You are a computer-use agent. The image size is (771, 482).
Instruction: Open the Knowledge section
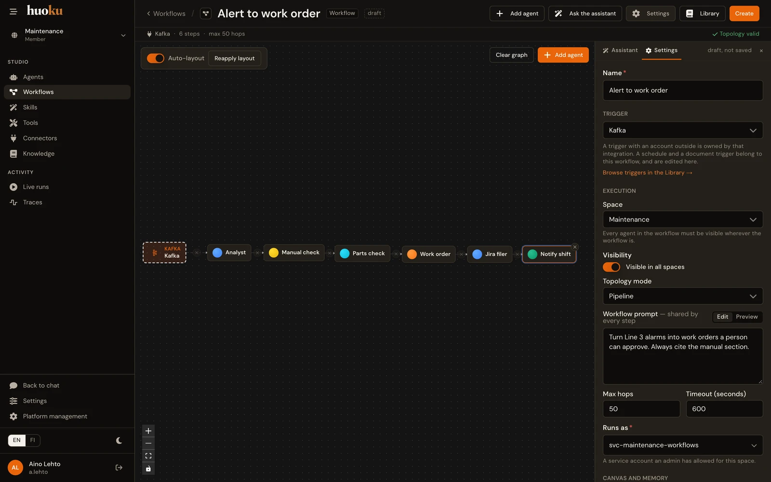point(67,154)
